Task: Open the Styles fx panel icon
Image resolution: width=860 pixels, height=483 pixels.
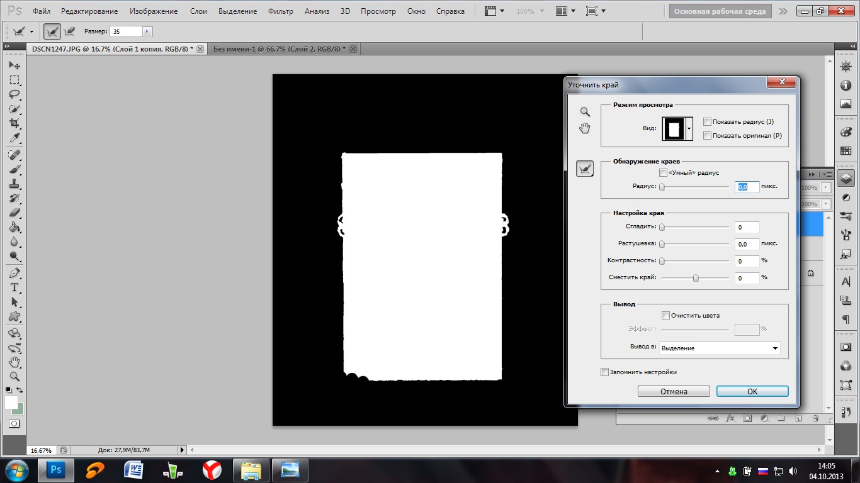Action: coord(846,255)
